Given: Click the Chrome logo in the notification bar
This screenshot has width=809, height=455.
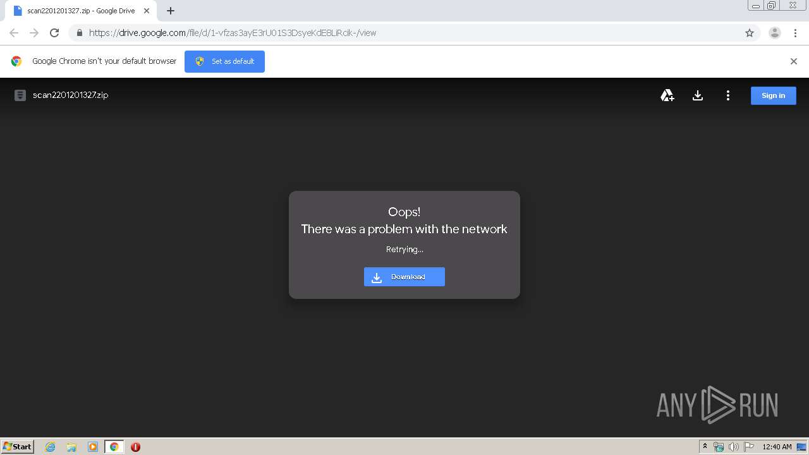Looking at the screenshot, I should coord(16,61).
